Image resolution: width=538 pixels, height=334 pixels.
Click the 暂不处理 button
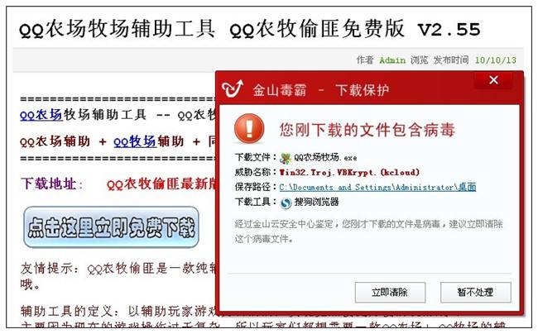(x=476, y=292)
